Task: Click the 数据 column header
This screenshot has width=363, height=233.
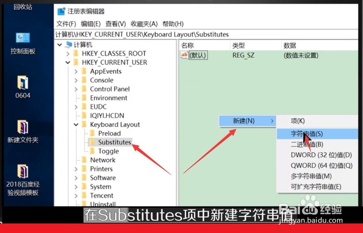Action: [320, 45]
